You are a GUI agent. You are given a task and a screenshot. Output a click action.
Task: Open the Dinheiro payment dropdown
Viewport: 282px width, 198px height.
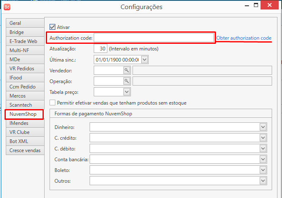click(262, 127)
